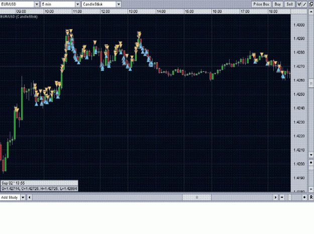Image resolution: width=314 pixels, height=234 pixels.
Task: Click the horizontal zoom-in dot button
Action: (304, 197)
